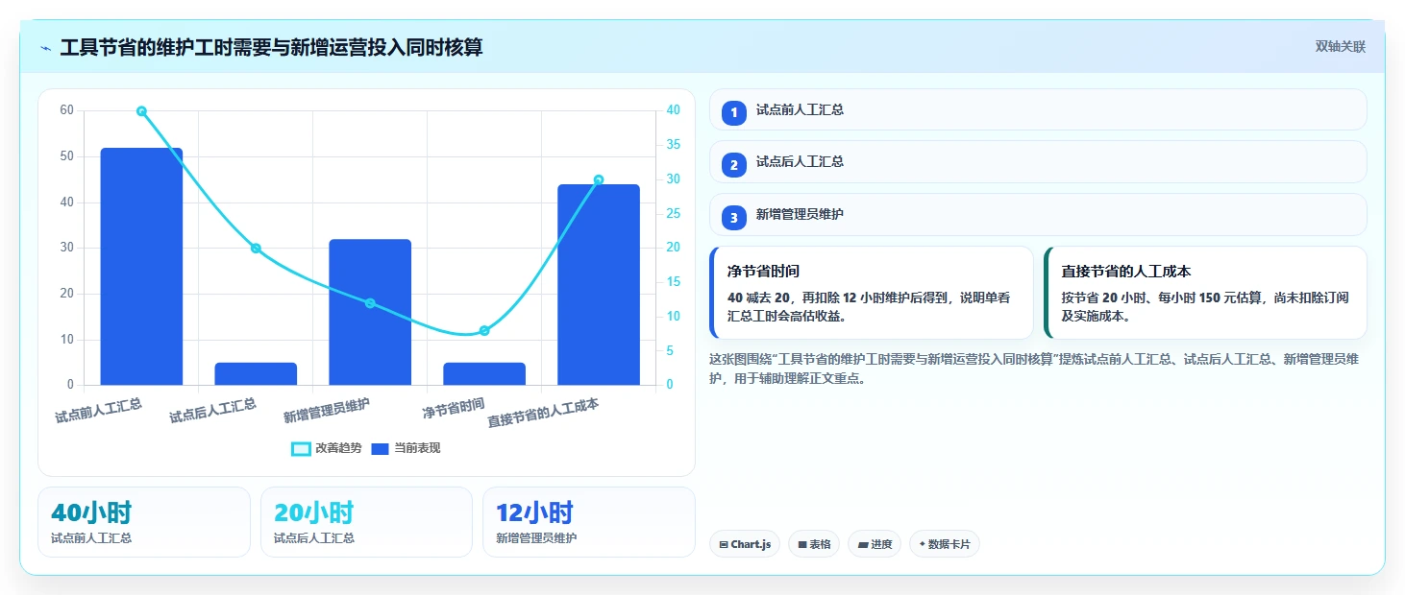Click the number 1 badge
Image resolution: width=1405 pixels, height=595 pixels.
pos(734,113)
